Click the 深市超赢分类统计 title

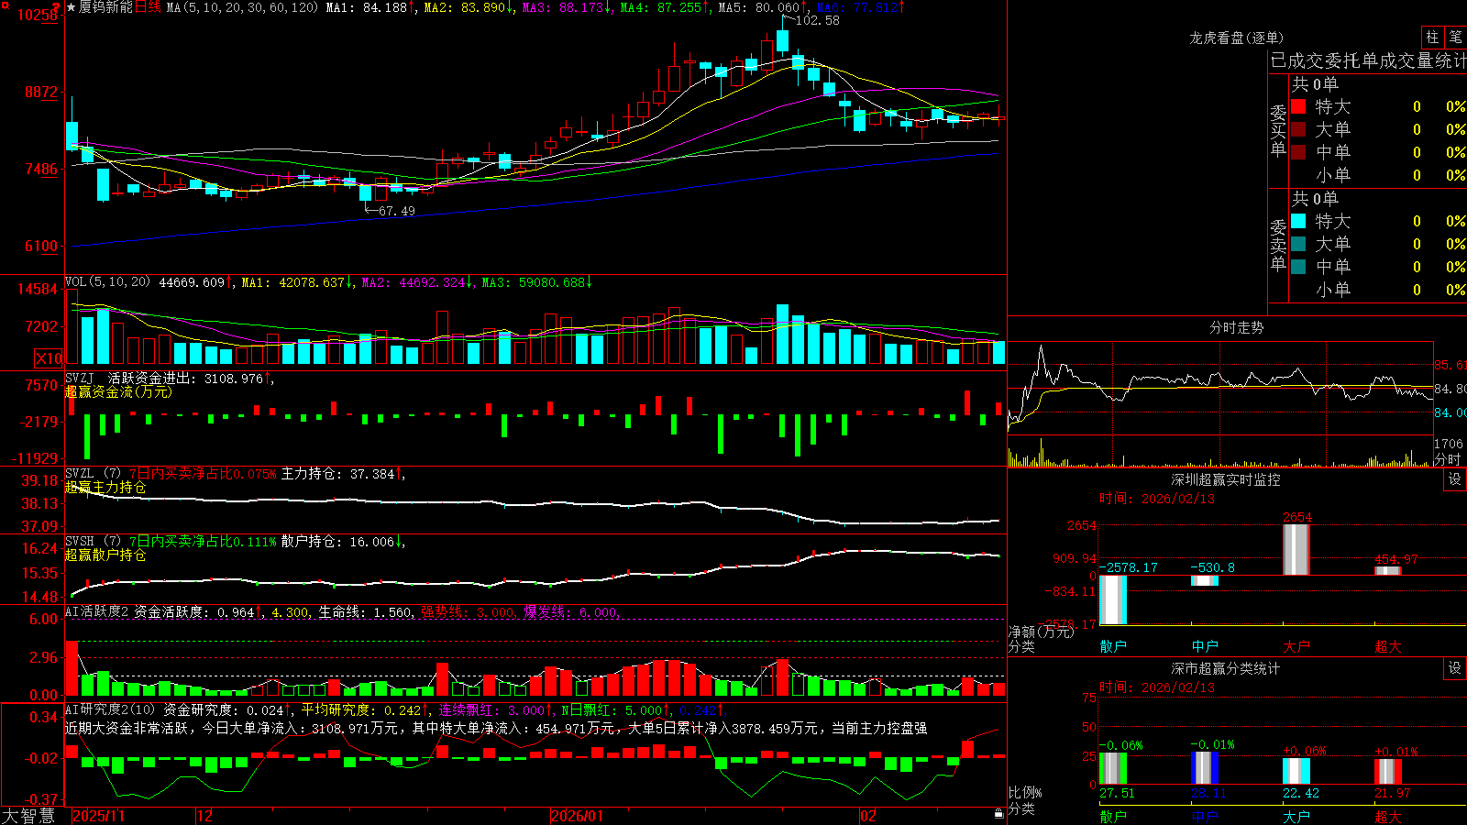(1226, 668)
